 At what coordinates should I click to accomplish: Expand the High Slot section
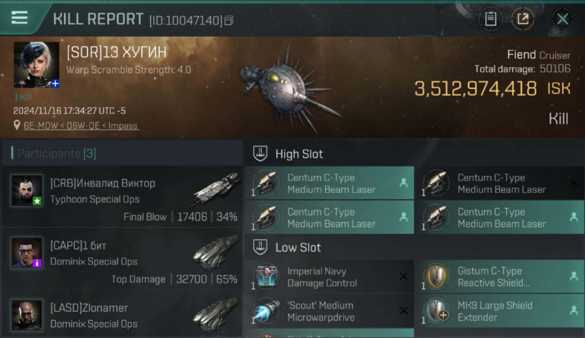point(299,154)
